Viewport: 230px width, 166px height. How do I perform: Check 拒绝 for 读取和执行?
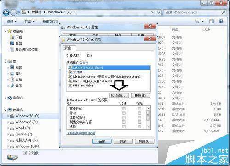pyautogui.click(x=139, y=118)
